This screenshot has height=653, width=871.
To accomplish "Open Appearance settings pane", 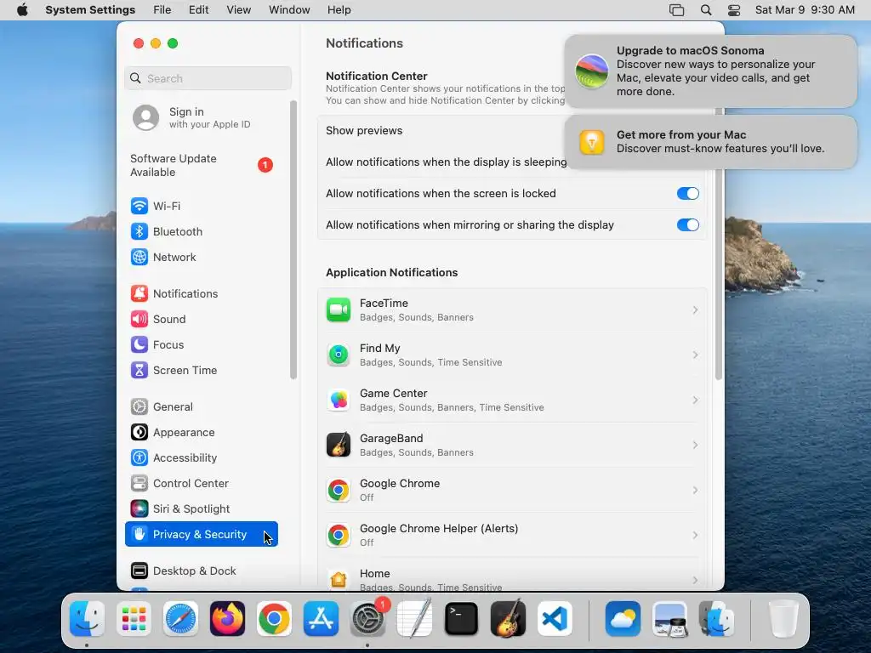I will coord(201,433).
